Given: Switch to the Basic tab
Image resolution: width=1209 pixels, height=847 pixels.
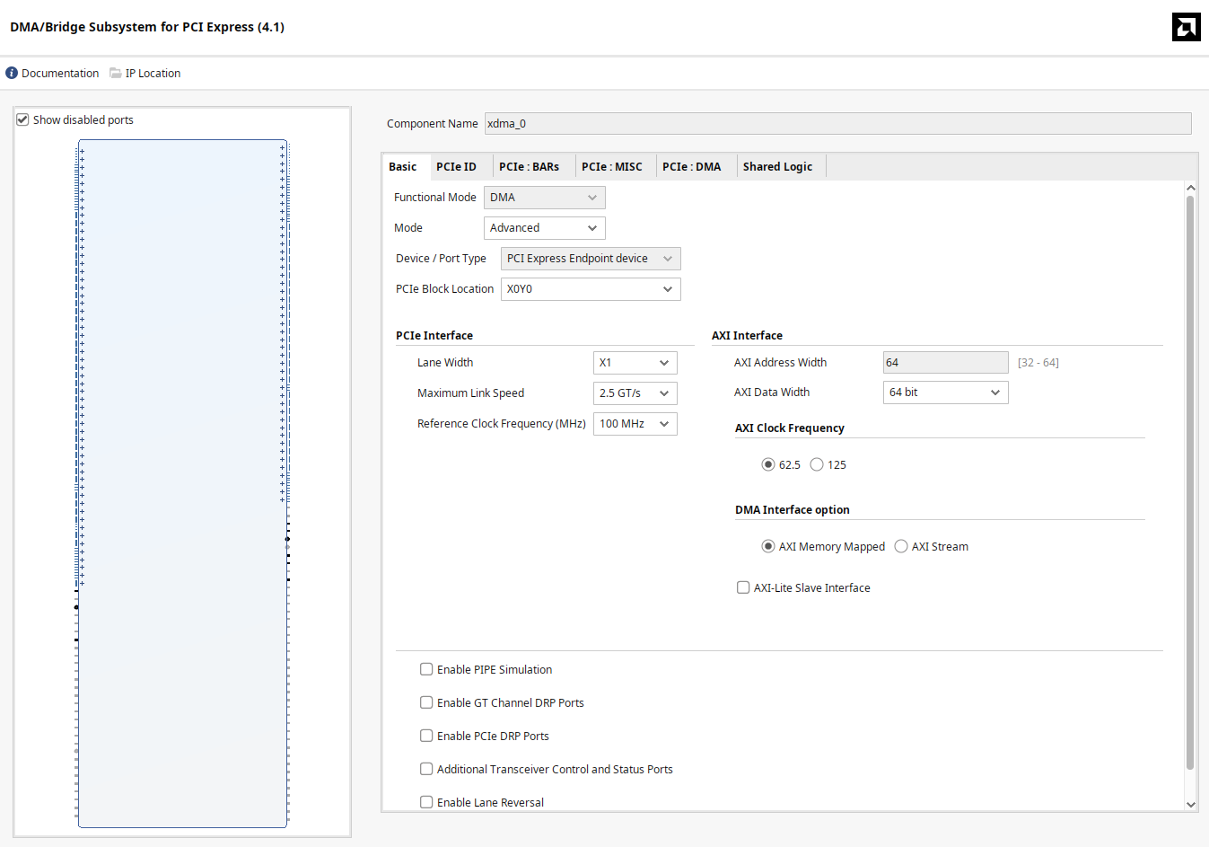Looking at the screenshot, I should click(403, 167).
